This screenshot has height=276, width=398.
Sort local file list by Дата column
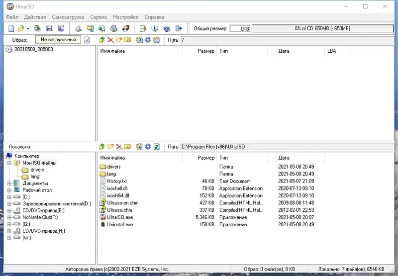300,158
